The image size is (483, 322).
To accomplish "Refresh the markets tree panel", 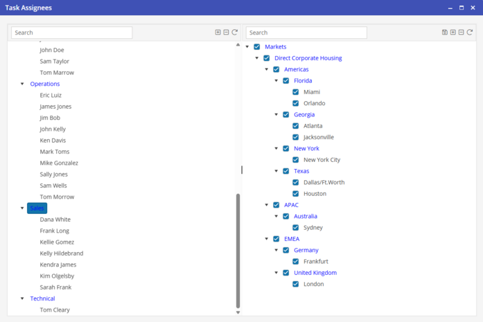I will (470, 33).
